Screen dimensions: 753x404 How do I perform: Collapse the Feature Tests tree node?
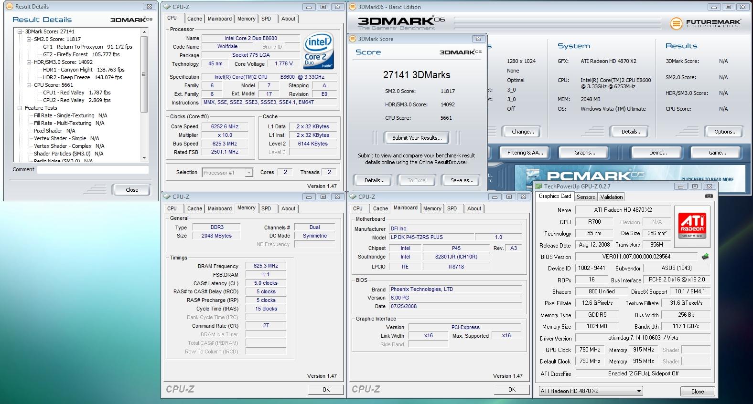20,108
